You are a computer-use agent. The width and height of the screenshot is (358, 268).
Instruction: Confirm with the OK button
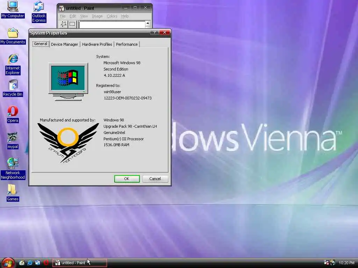click(127, 179)
